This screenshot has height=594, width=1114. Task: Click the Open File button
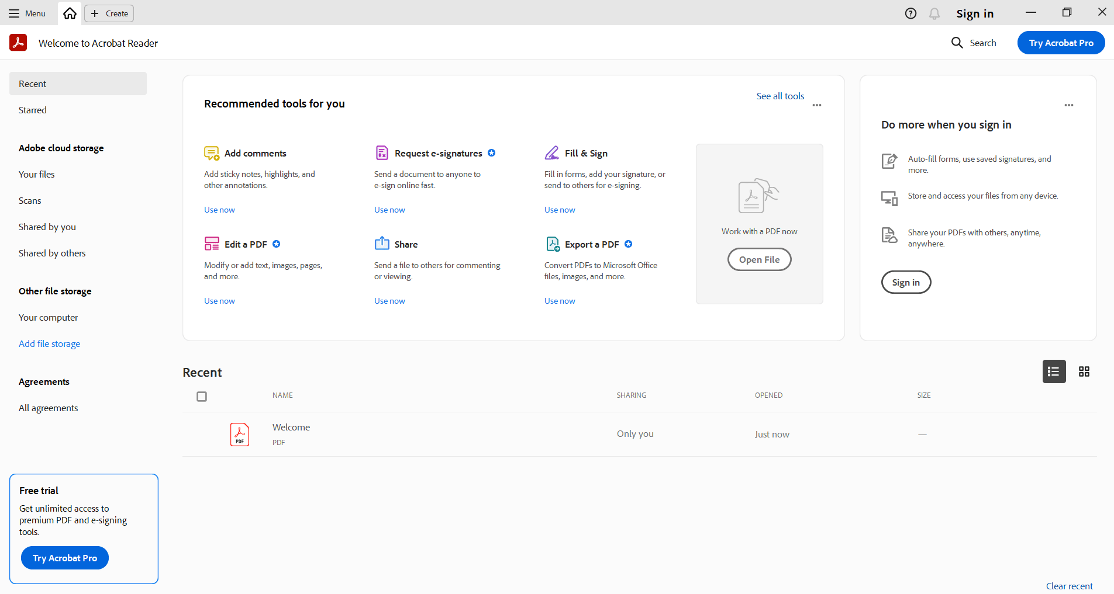pyautogui.click(x=759, y=259)
